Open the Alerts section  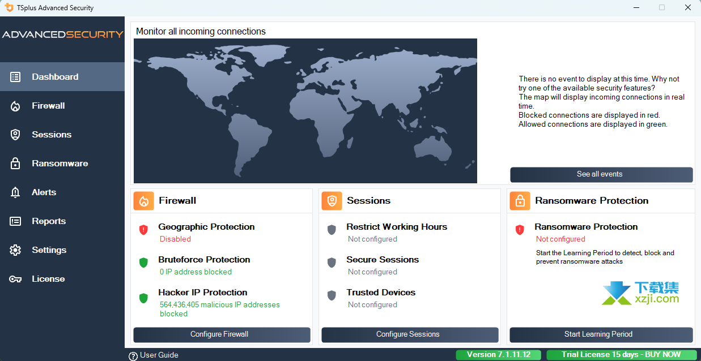(x=62, y=192)
